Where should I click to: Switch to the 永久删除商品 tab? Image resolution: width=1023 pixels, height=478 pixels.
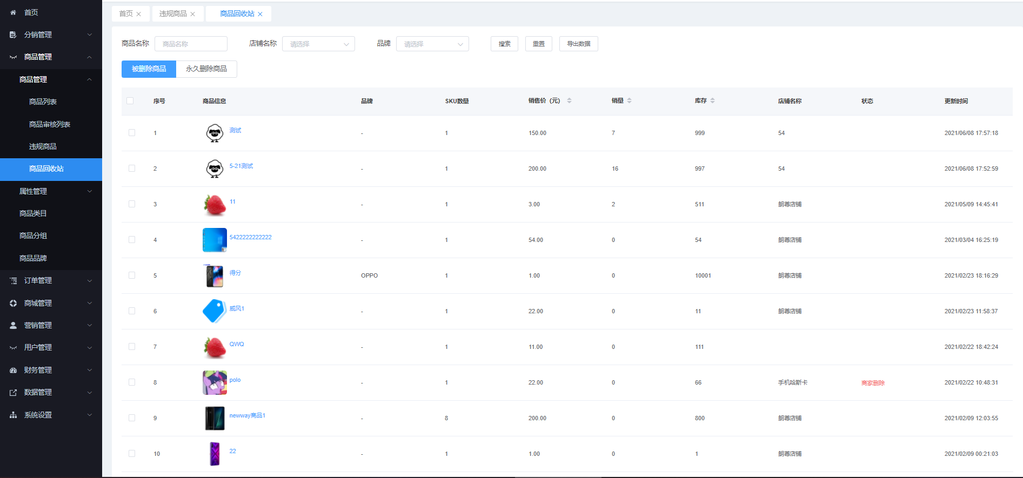point(206,69)
